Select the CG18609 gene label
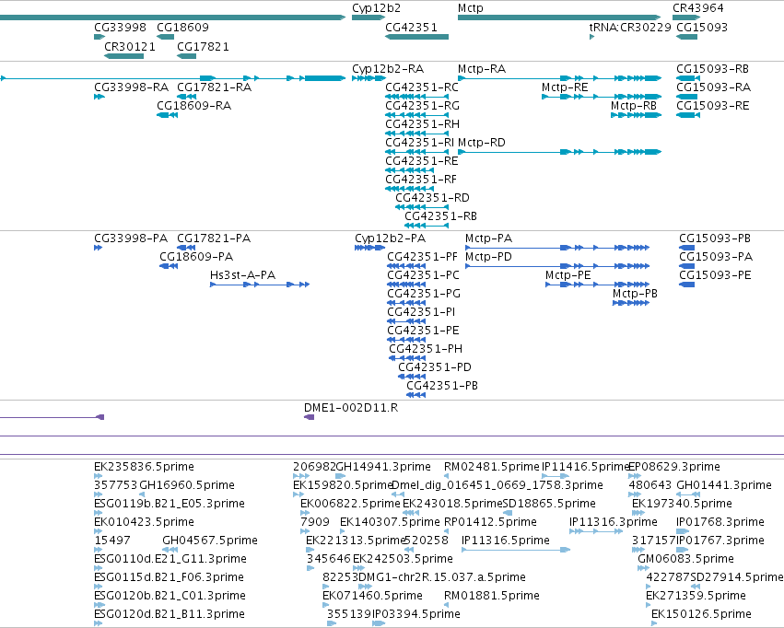 (x=182, y=27)
